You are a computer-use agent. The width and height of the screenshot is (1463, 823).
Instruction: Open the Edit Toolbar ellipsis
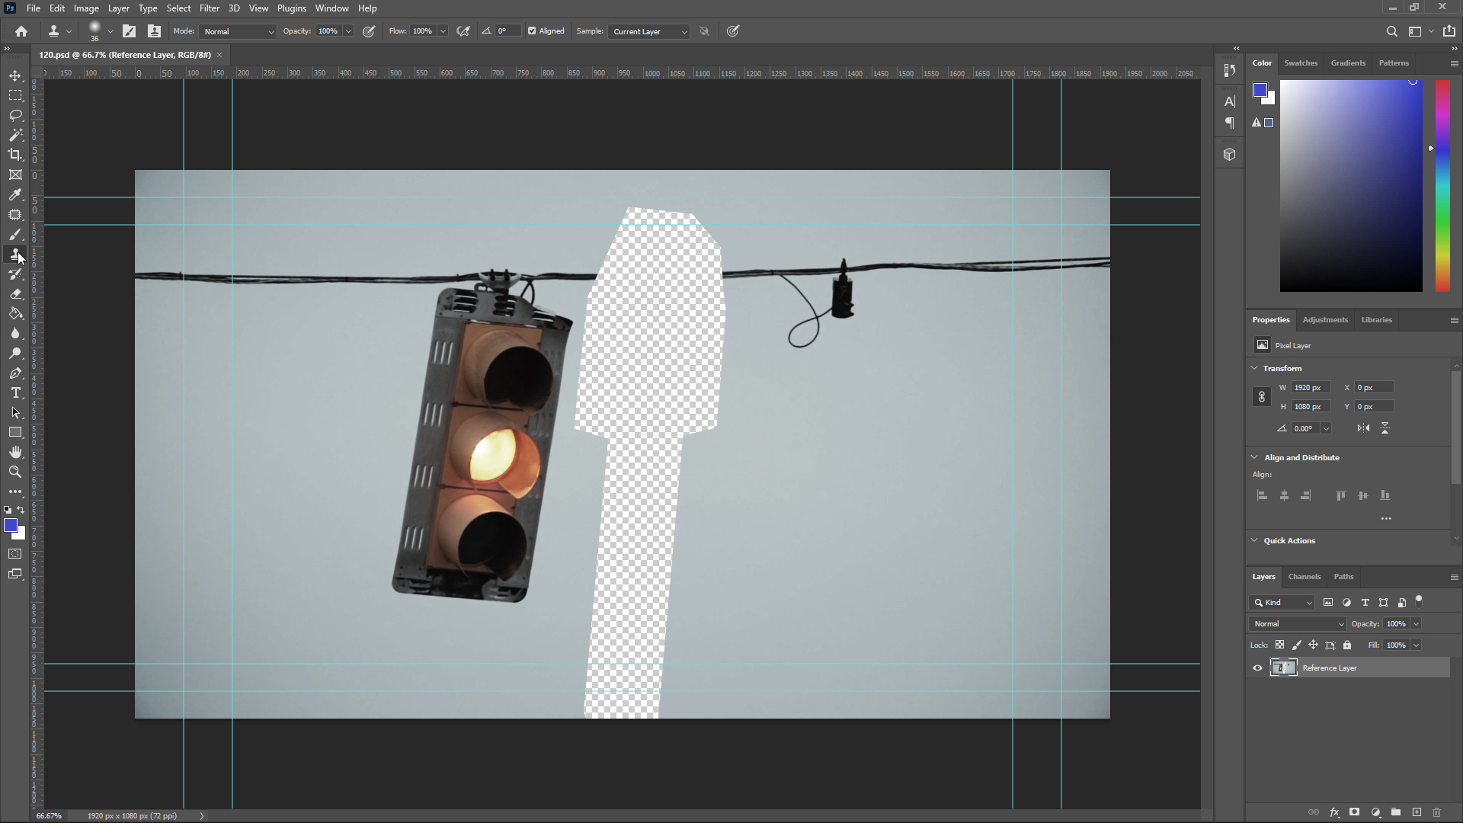15,492
